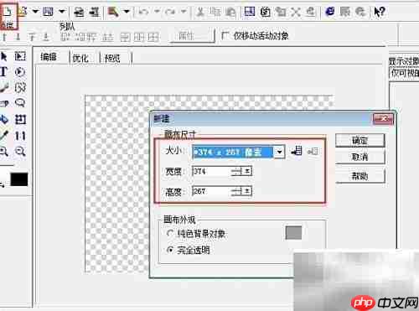Click the Add Image toolbar icon
The image size is (419, 311).
(x=80, y=12)
